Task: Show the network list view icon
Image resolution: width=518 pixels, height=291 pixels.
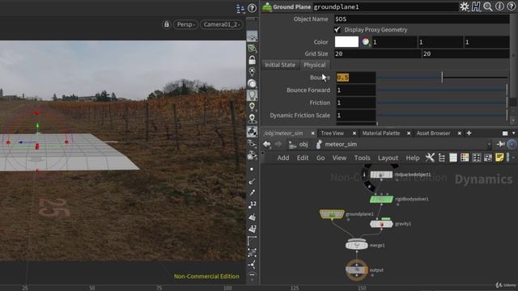Action: click(x=453, y=158)
